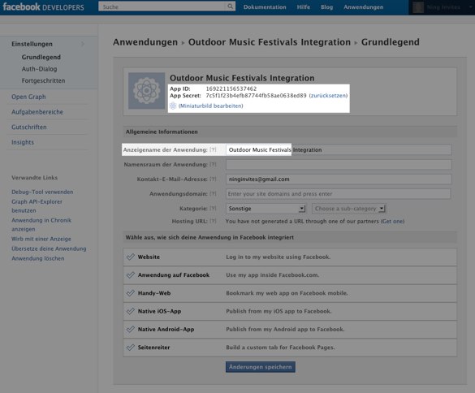Open the Choose a sub-category dropdown
475x393 pixels.
pos(349,209)
